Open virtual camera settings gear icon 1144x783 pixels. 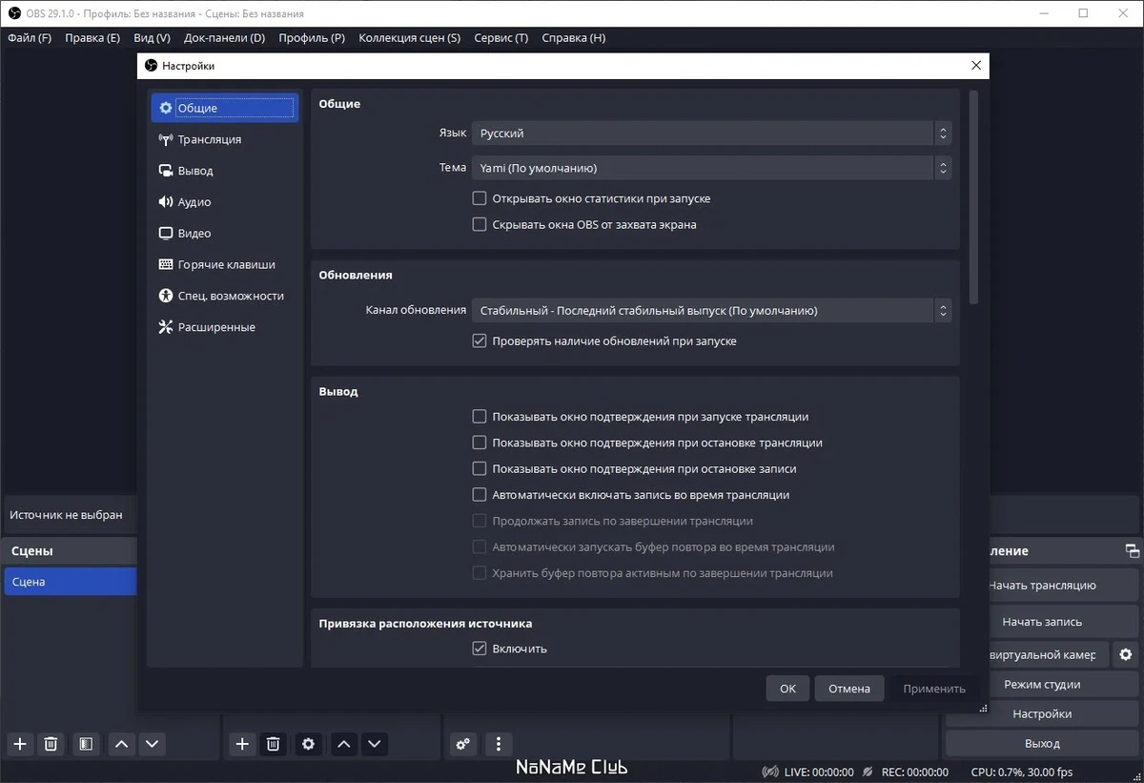click(x=1126, y=654)
